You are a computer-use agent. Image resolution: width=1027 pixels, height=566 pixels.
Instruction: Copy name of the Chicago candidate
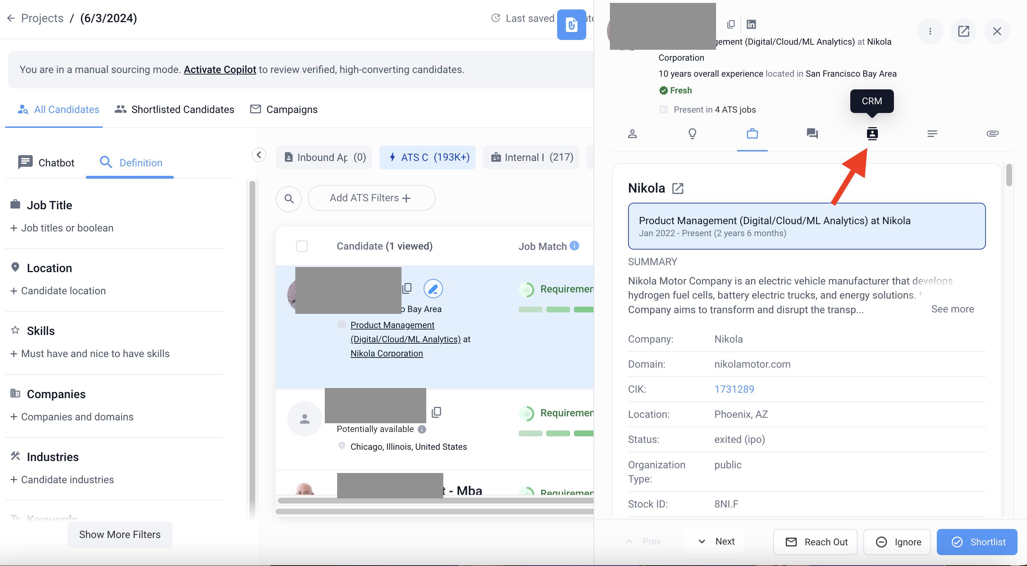coord(436,412)
